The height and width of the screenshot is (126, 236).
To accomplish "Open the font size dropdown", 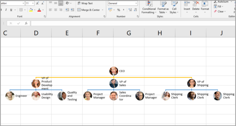I will (x=33, y=3).
